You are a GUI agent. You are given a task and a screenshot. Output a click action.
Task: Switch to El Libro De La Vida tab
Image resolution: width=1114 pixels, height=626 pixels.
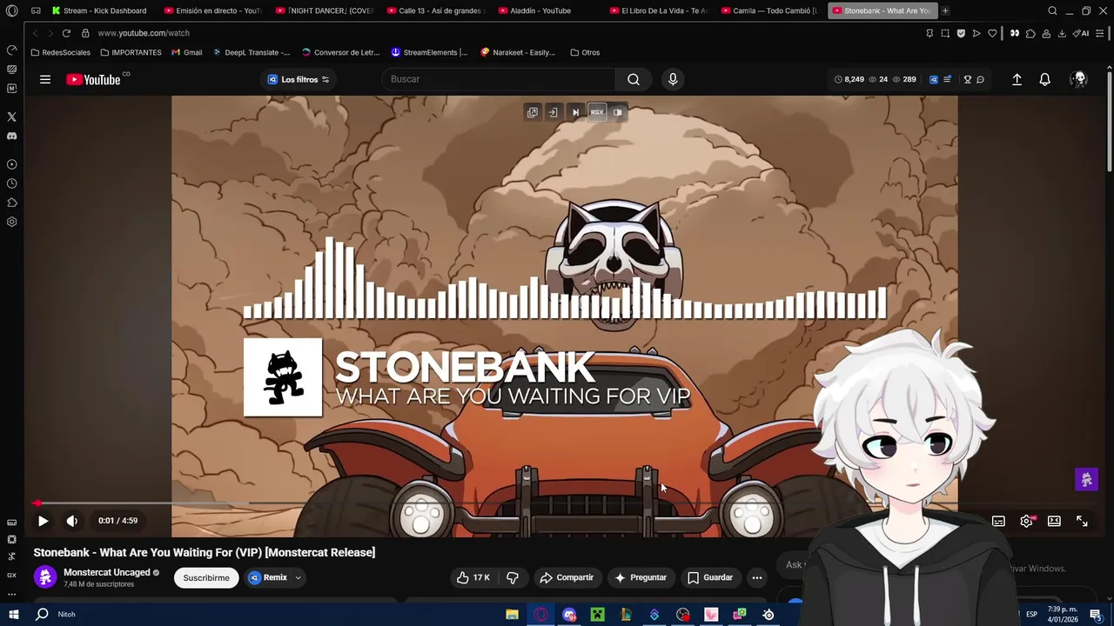[x=659, y=10]
